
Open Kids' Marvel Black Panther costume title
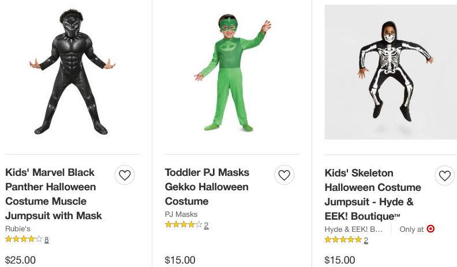point(54,194)
